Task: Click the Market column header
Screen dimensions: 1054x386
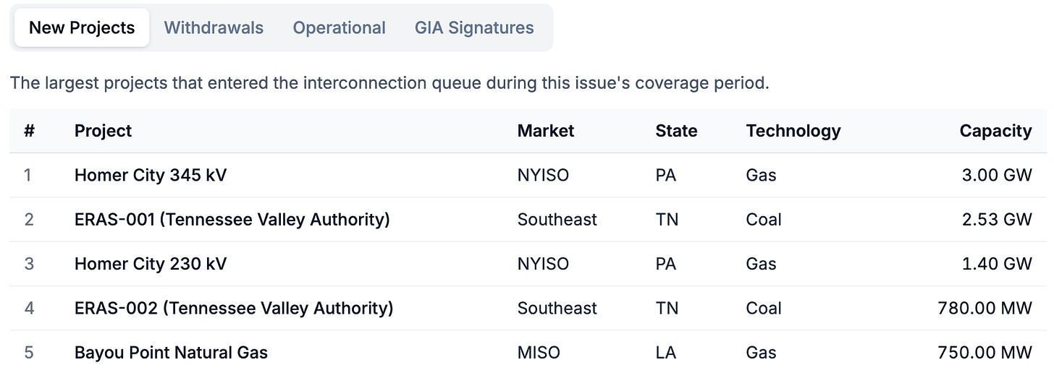Action: coord(546,131)
